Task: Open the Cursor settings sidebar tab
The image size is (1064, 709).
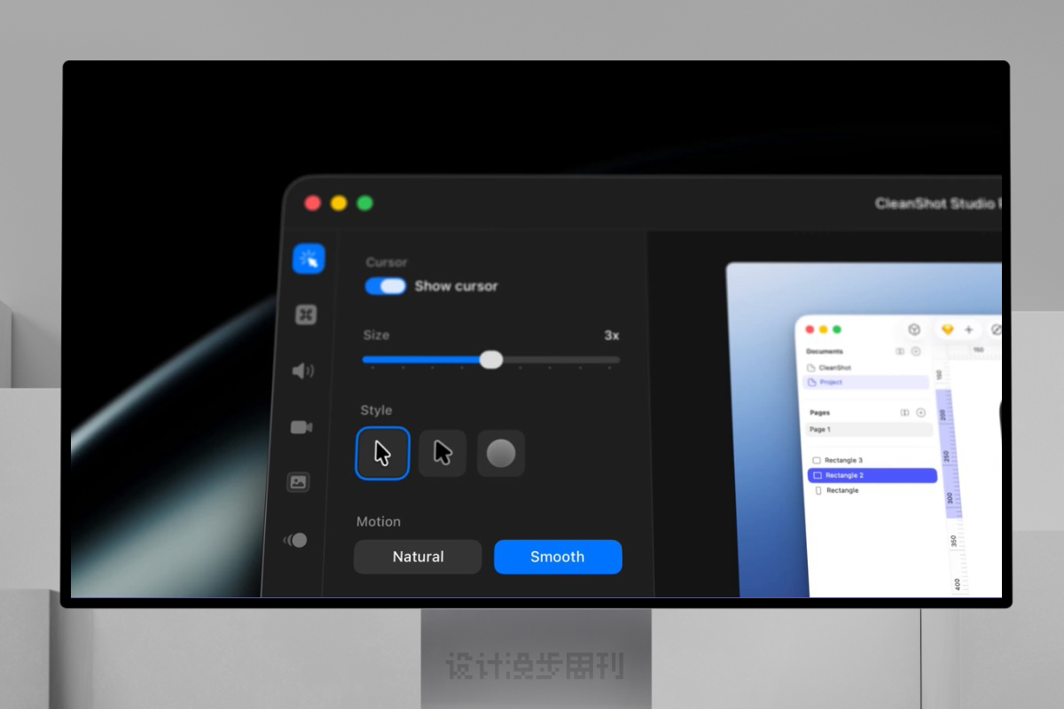Action: [309, 259]
